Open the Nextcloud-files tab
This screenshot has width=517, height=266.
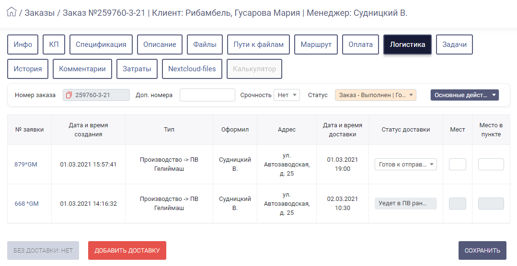pos(192,69)
